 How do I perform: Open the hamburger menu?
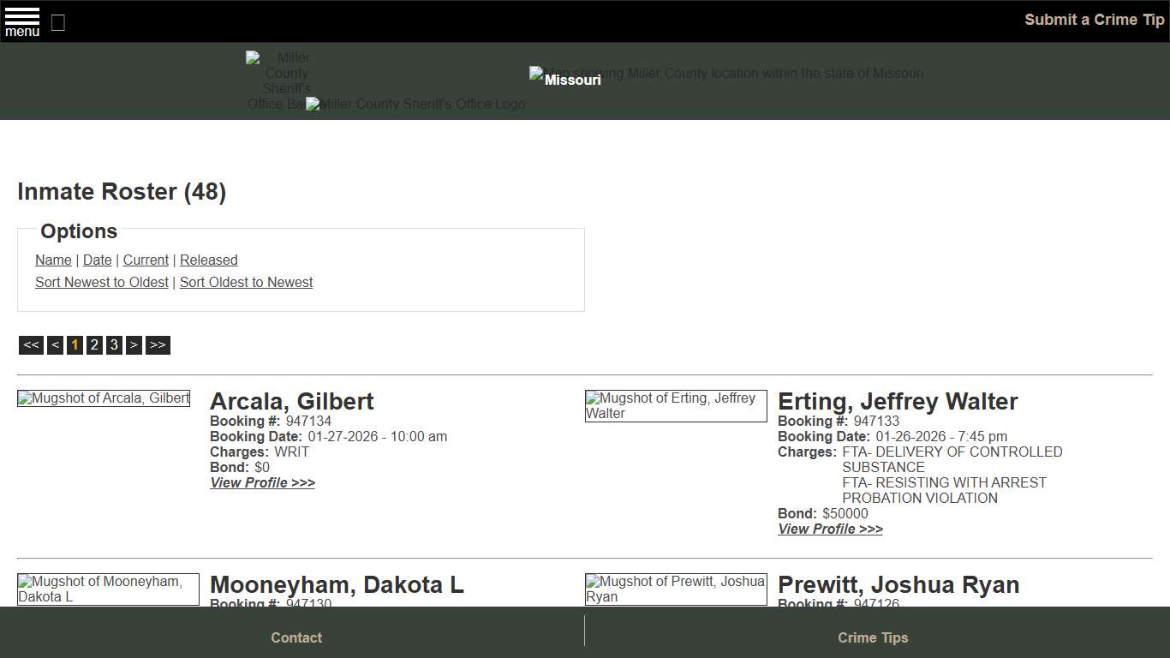pos(21,21)
